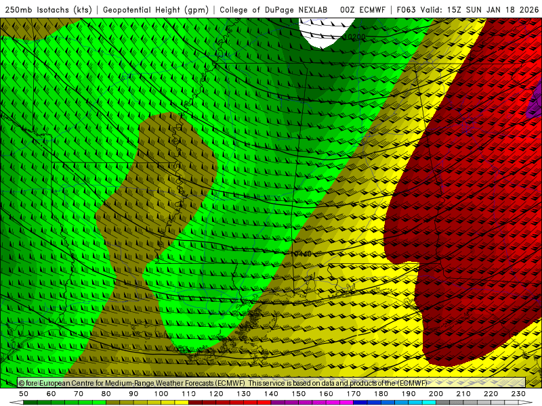Click the '130' colorbar value label
Viewport: 542px width, 406px height.
pos(244,394)
